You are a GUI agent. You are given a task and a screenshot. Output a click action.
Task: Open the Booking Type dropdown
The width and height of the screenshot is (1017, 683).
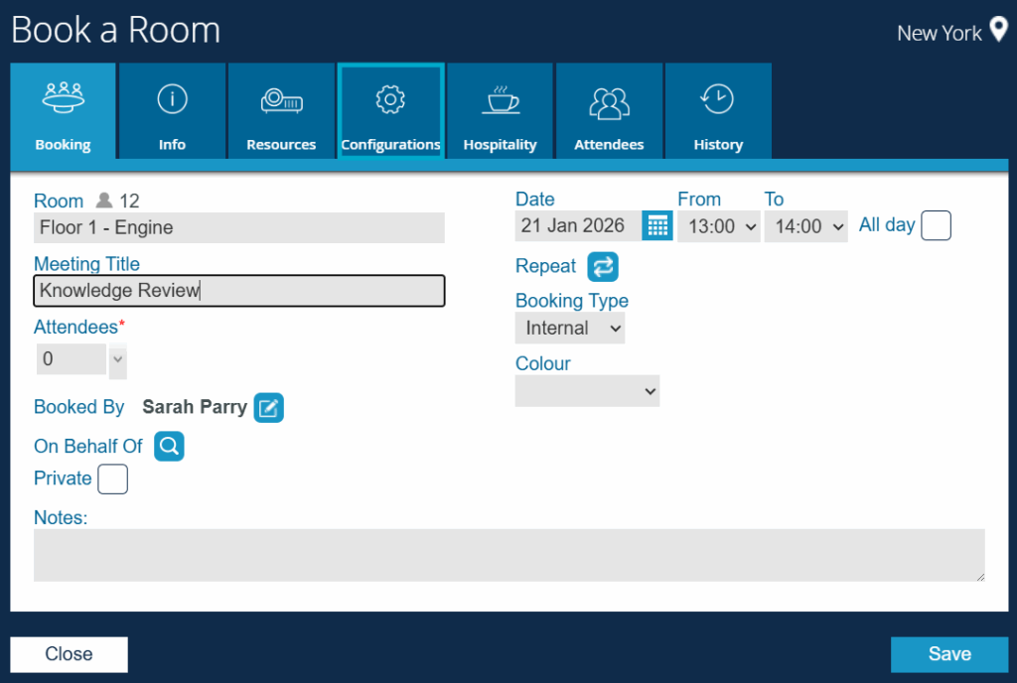click(570, 329)
